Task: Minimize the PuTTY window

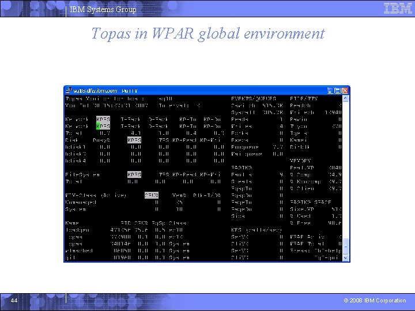Action: [330, 91]
